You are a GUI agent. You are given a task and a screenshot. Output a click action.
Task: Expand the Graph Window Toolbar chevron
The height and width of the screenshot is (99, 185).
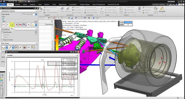click(x=77, y=55)
